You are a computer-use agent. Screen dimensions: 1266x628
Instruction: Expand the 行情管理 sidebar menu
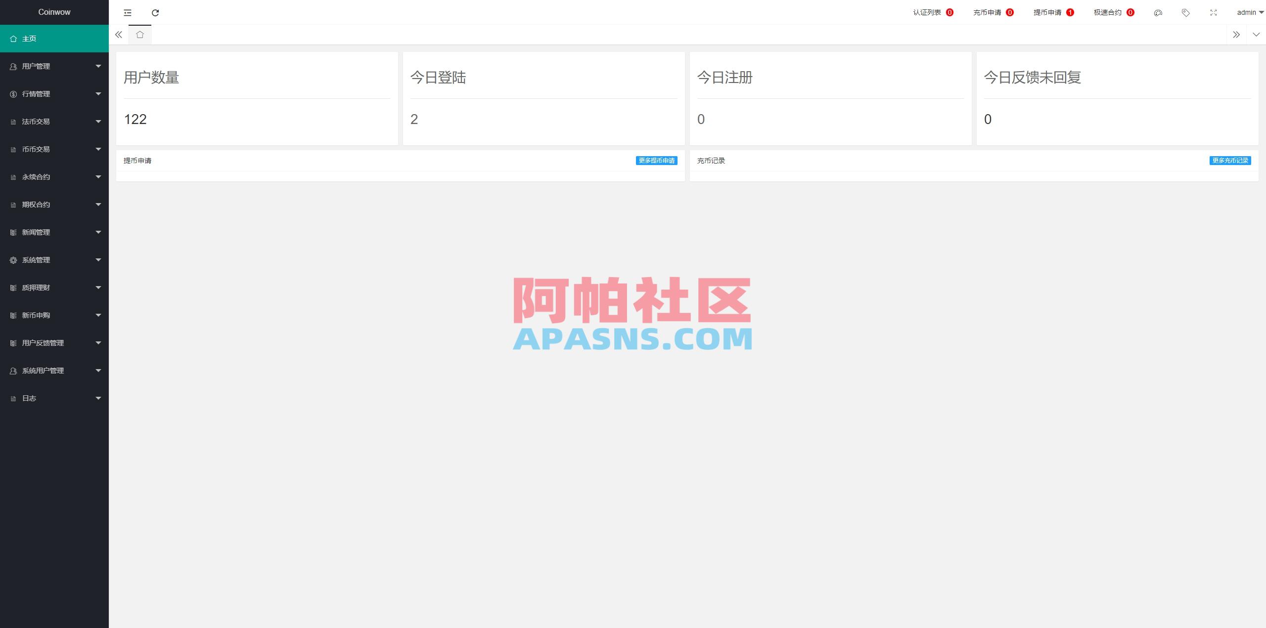54,94
